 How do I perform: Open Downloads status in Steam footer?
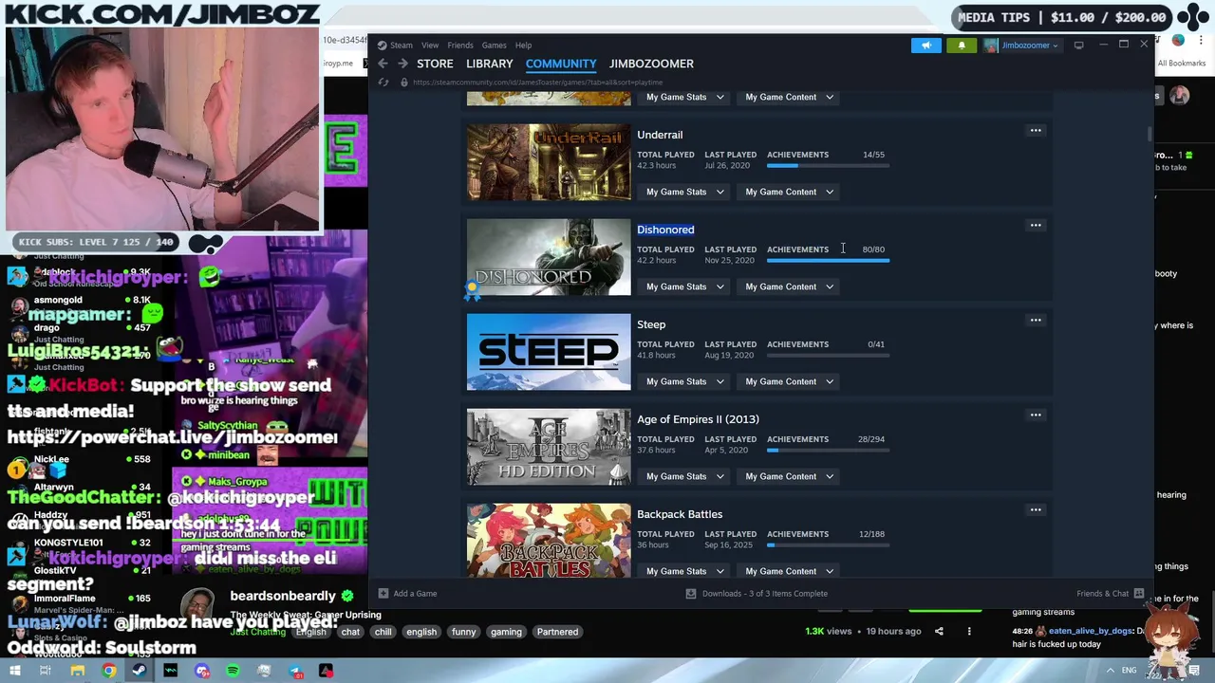point(757,593)
